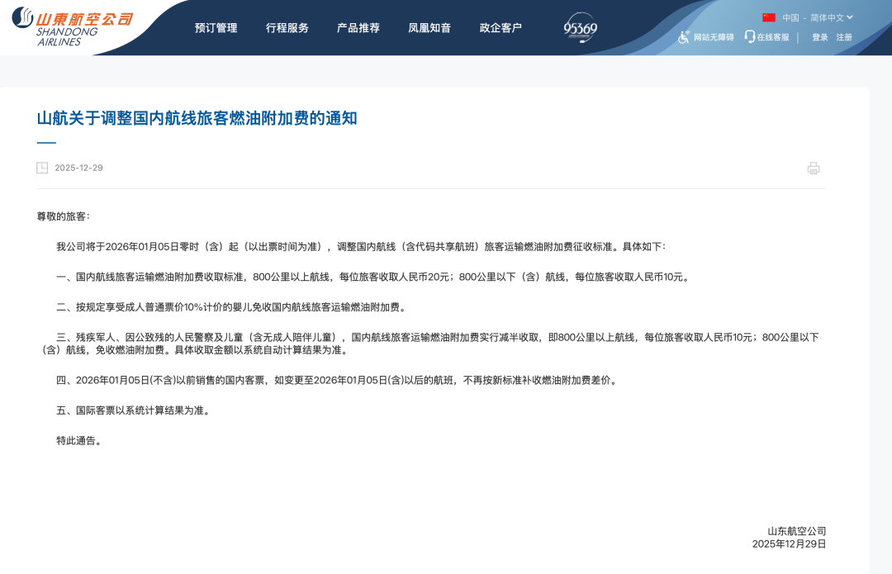The image size is (892, 574).
Task: Click the 2025-12-29 publish date text
Action: (78, 168)
